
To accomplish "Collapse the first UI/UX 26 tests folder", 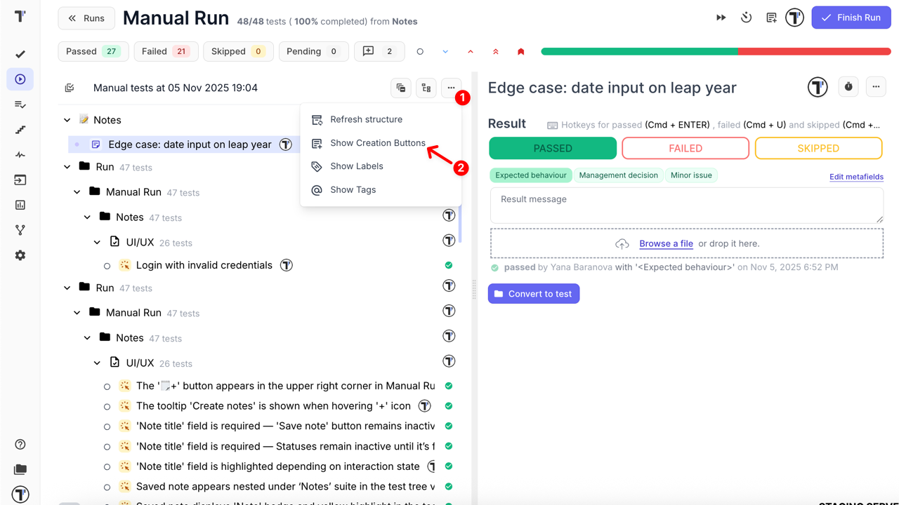I will [x=98, y=243].
